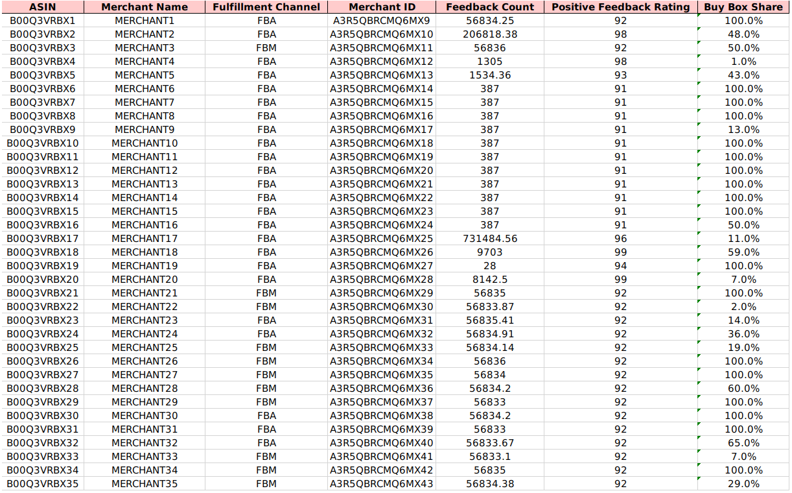792x493 pixels.
Task: Select merchant ID A3R5QBRCMQ6MX39
Action: (382, 429)
